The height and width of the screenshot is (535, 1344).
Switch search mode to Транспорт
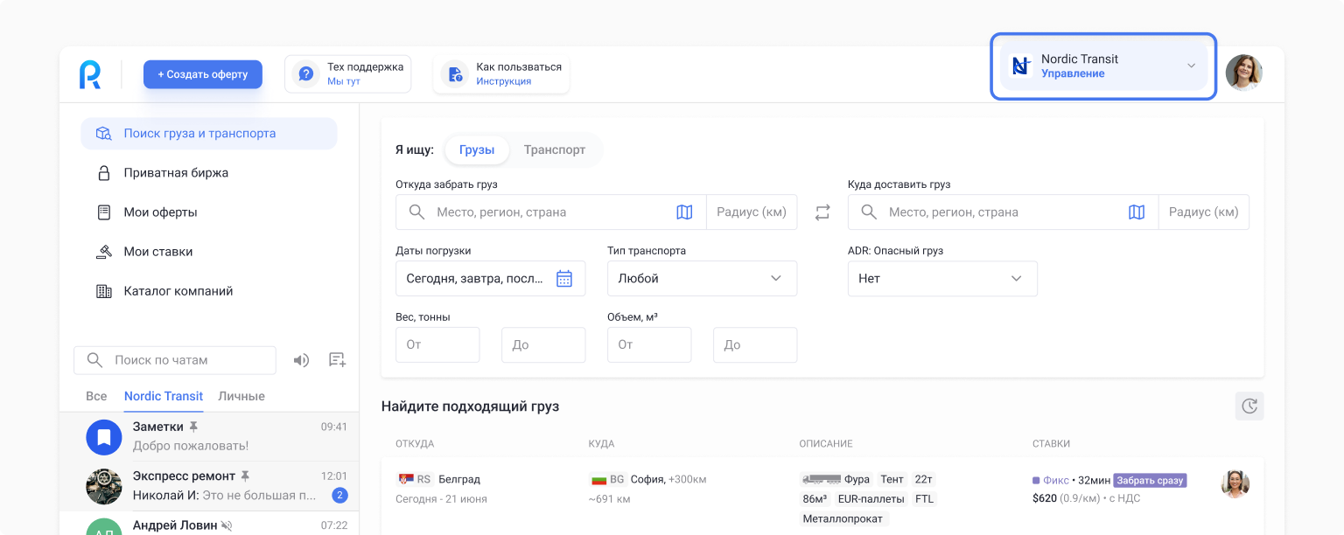[x=554, y=149]
